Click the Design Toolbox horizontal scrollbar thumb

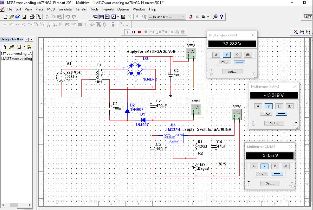click(x=14, y=205)
